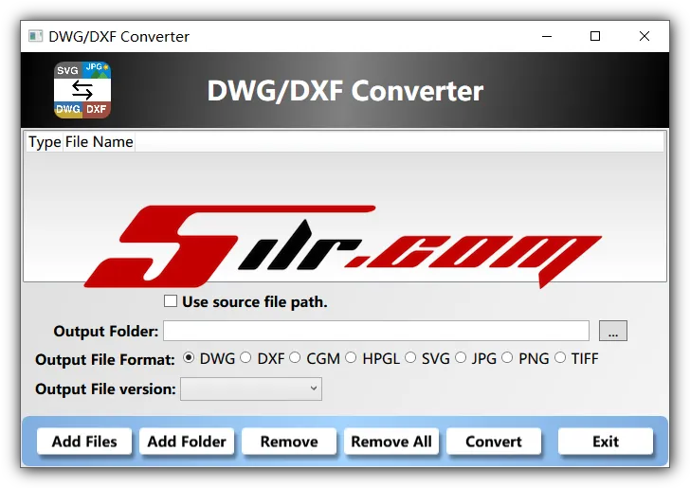Click the Output Folder text field
690x488 pixels.
376,331
